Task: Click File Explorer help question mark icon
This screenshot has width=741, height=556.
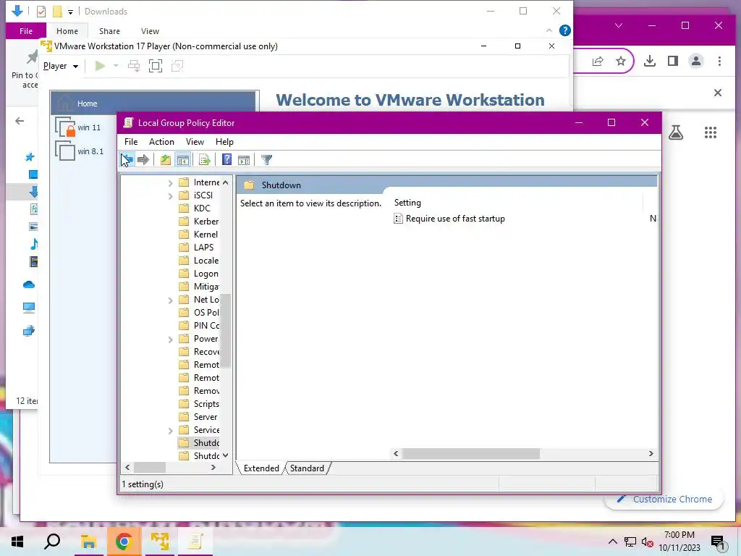Action: tap(564, 30)
